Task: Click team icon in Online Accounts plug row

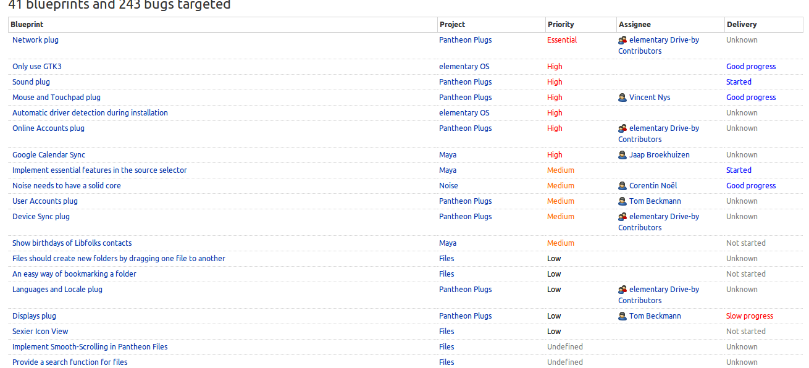Action: point(622,128)
